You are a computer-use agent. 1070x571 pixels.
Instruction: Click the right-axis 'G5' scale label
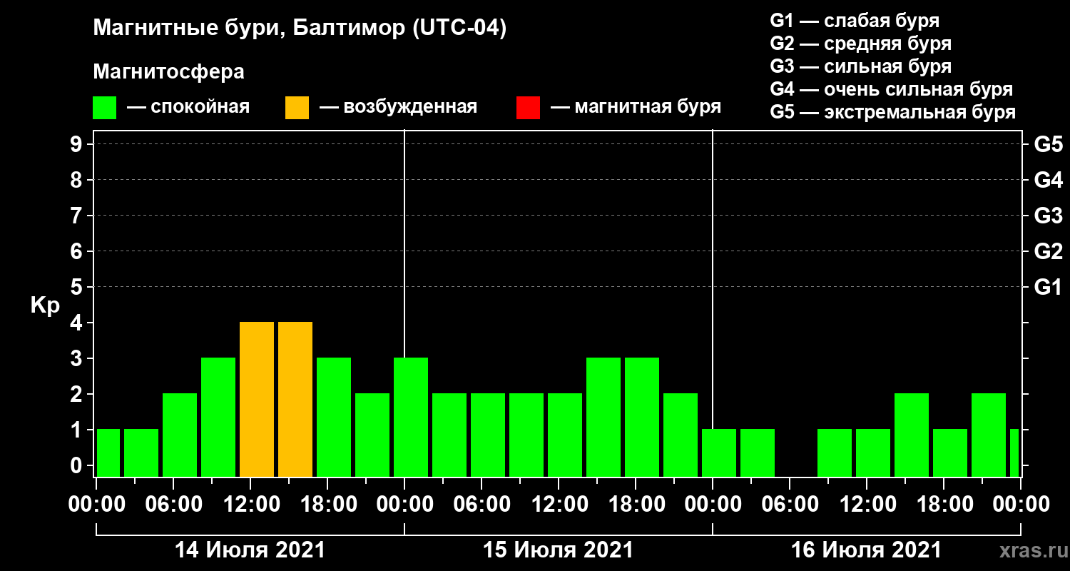[1048, 145]
